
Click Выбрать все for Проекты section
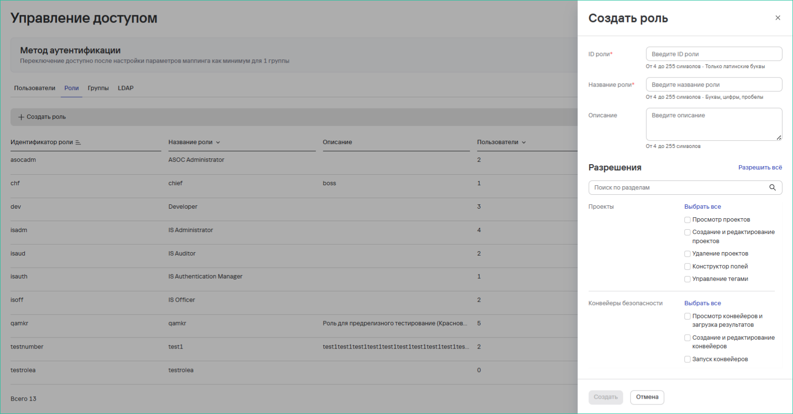[702, 207]
